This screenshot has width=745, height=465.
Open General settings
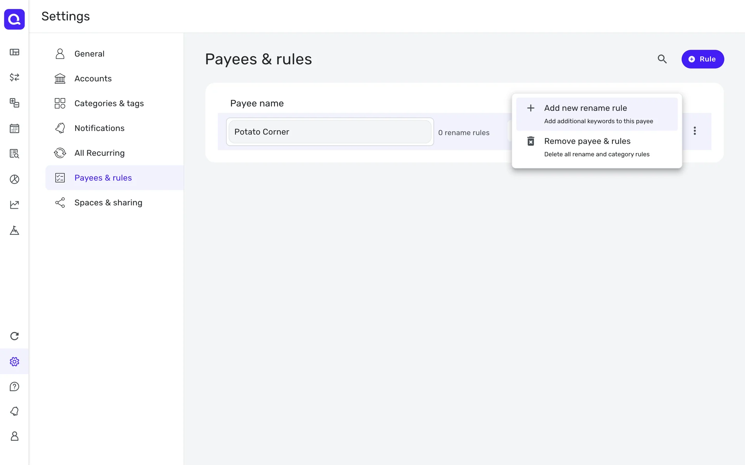[x=89, y=54]
